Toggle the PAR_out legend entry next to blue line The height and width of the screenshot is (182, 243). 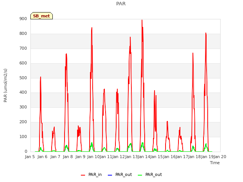(120, 175)
